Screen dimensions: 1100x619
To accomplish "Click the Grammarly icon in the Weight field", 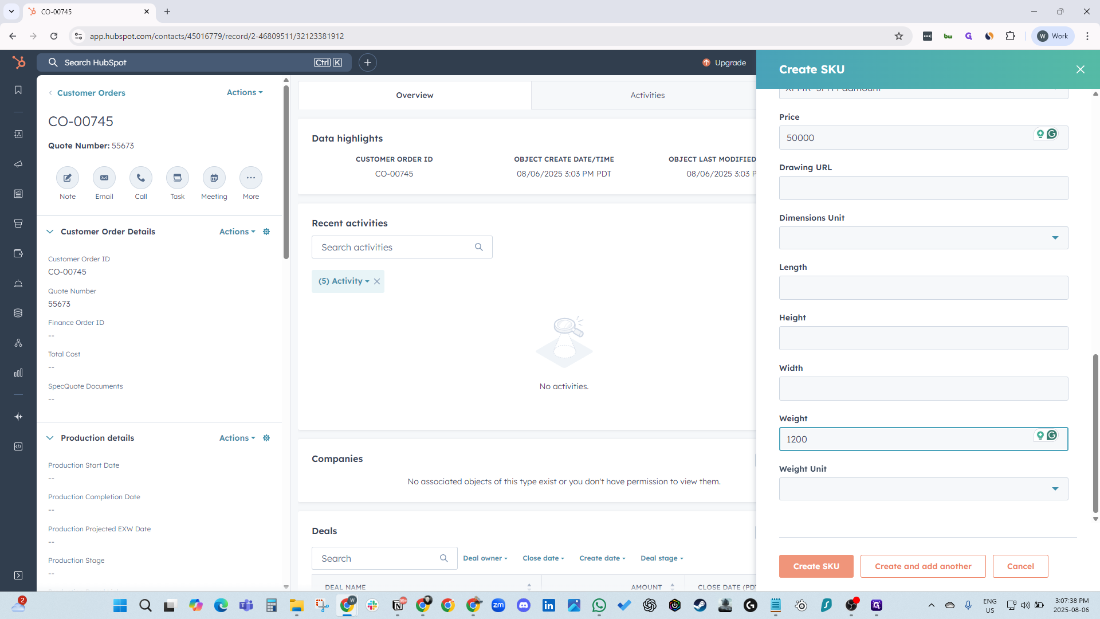I will [x=1053, y=436].
